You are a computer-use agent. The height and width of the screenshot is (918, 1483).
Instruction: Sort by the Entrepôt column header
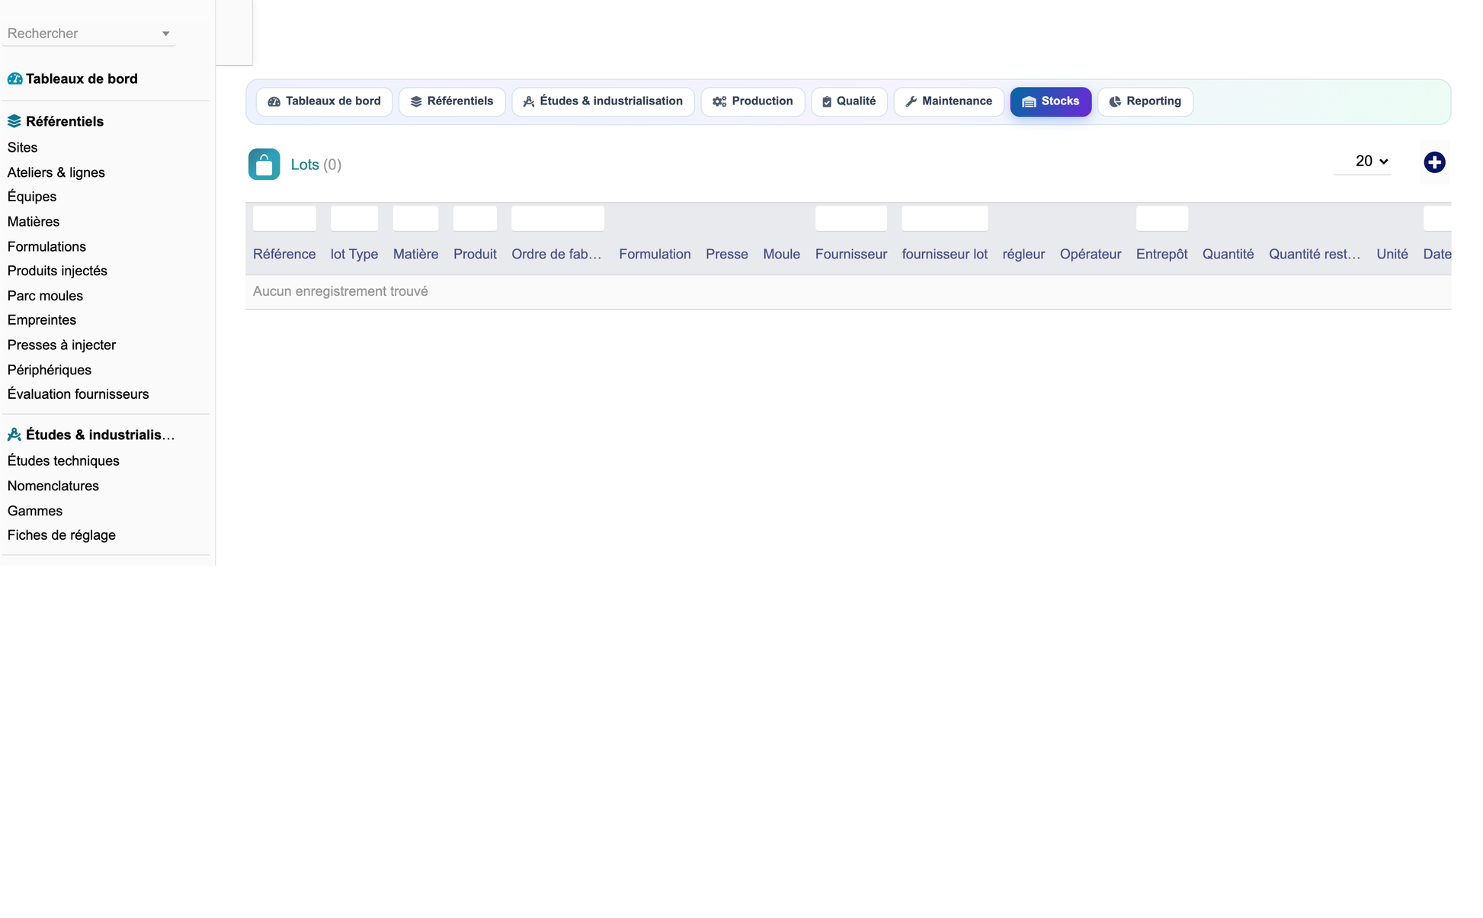1162,254
